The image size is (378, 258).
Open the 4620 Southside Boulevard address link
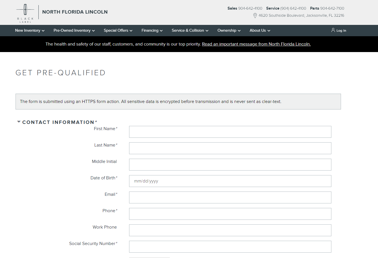click(x=301, y=16)
